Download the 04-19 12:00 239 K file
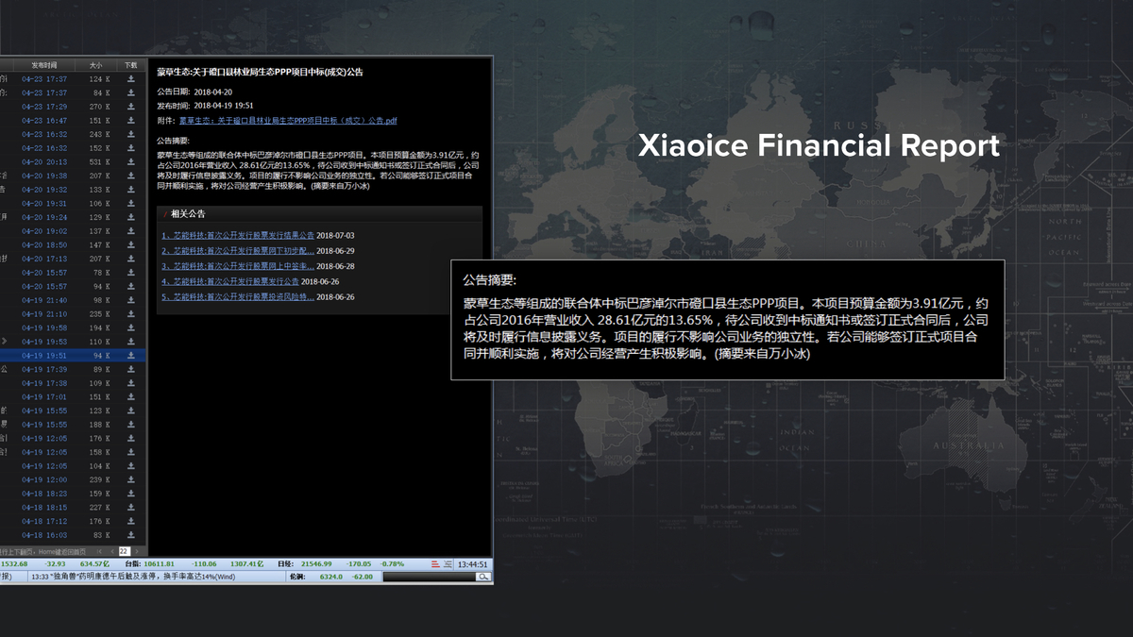This screenshot has height=637, width=1133. tap(131, 479)
